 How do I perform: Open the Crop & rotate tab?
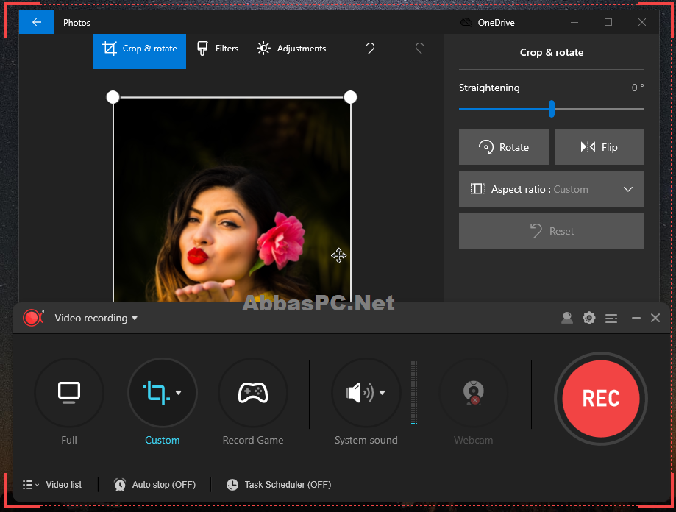click(140, 51)
